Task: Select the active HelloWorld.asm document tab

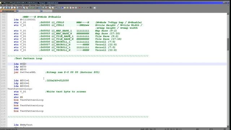Action: click(8, 11)
